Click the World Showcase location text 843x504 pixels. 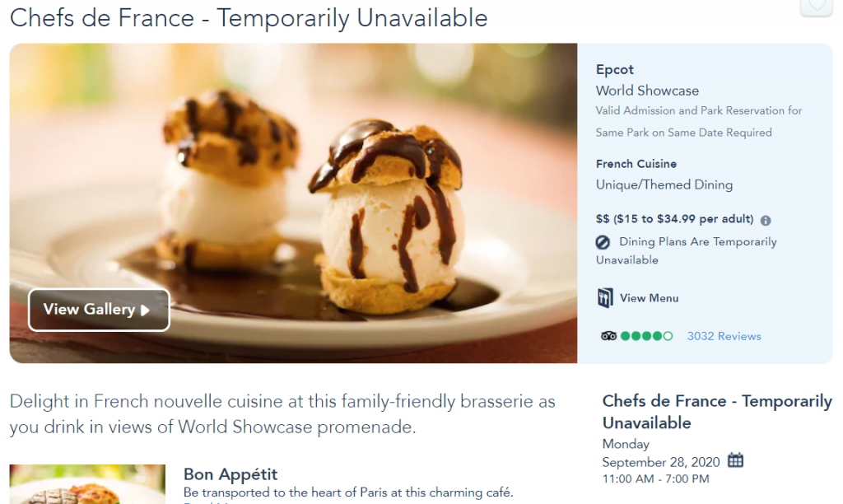point(647,91)
